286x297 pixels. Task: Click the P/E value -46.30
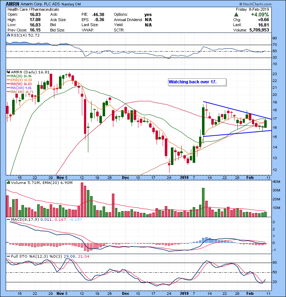pos(98,15)
